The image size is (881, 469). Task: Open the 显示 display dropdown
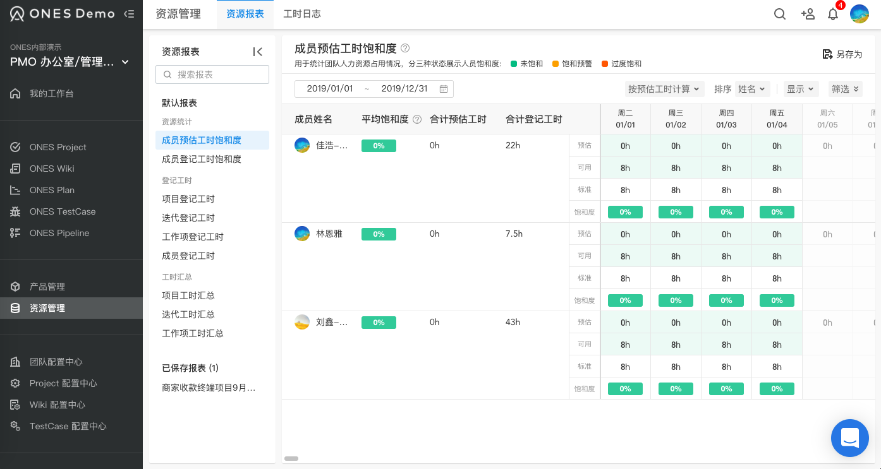tap(801, 89)
